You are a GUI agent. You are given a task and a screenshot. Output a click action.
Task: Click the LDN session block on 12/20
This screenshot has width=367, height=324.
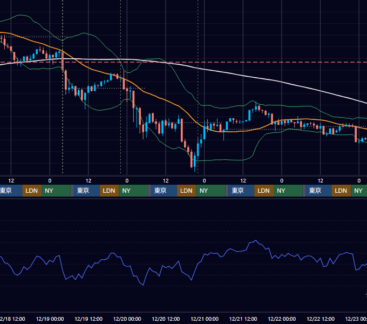187,191
